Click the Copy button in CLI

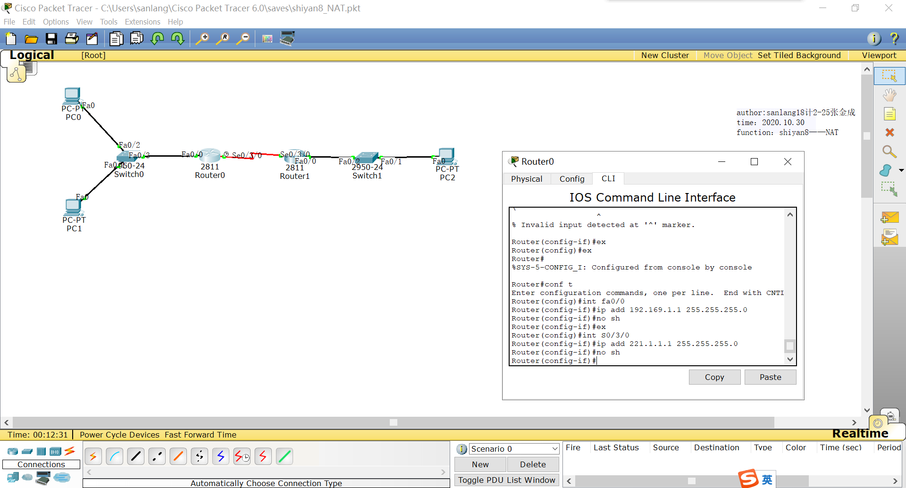714,377
